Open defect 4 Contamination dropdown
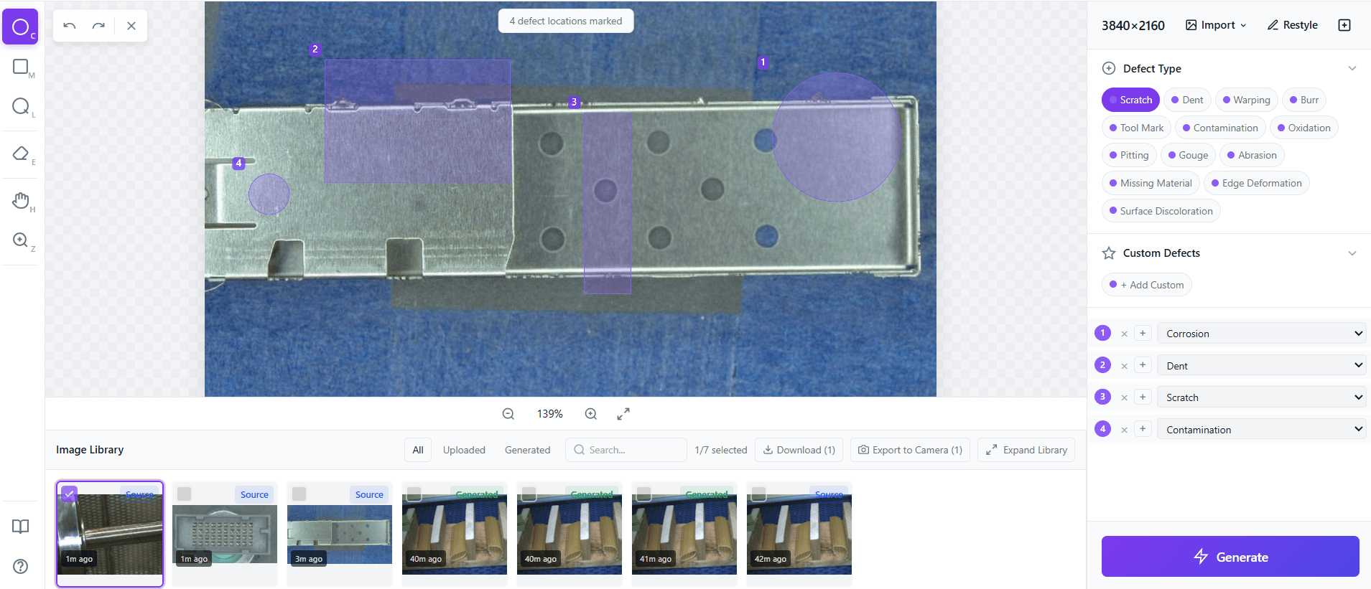This screenshot has height=589, width=1371. click(x=1261, y=430)
